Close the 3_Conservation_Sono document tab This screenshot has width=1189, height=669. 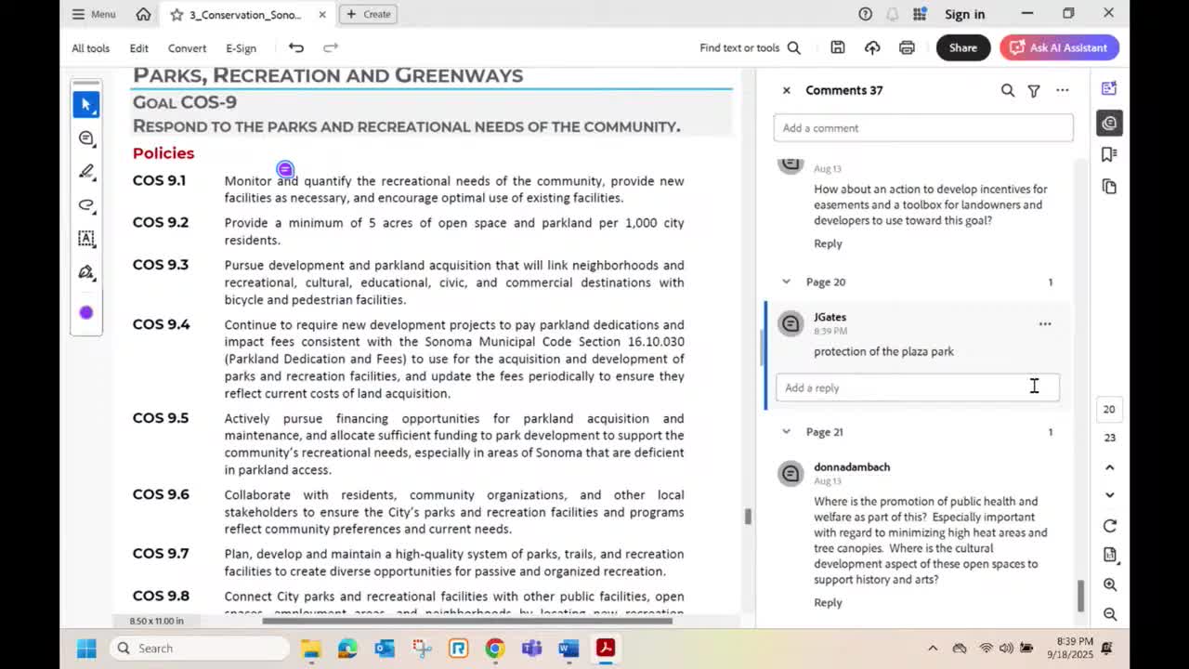[322, 14]
